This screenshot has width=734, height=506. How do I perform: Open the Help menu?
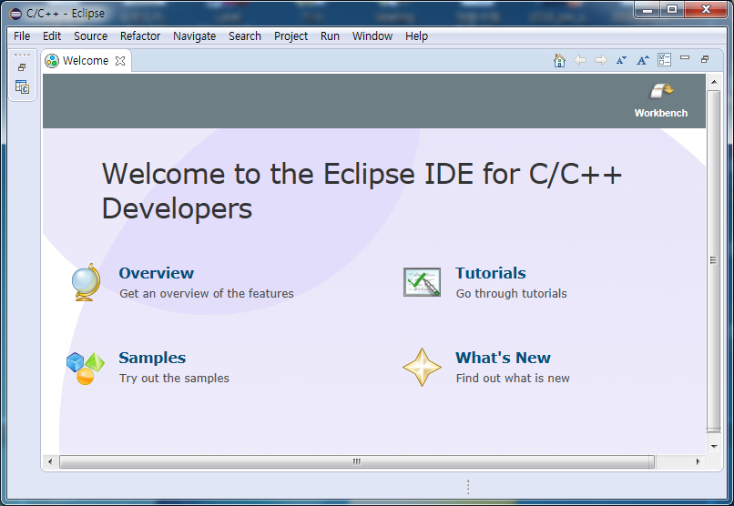pyautogui.click(x=416, y=36)
